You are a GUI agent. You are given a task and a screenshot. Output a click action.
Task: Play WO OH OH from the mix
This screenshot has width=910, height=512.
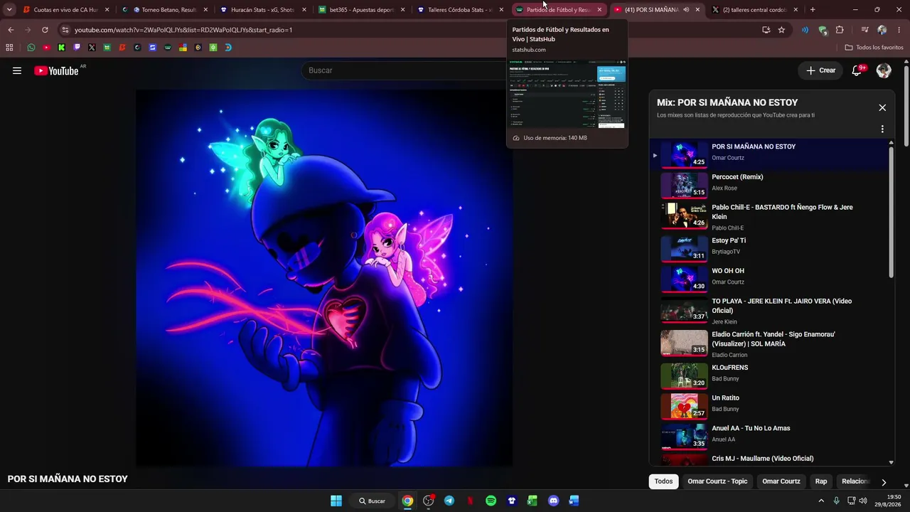coord(768,279)
